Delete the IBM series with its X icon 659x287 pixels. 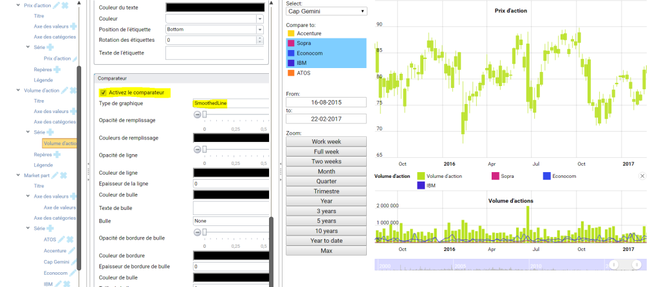(66, 284)
